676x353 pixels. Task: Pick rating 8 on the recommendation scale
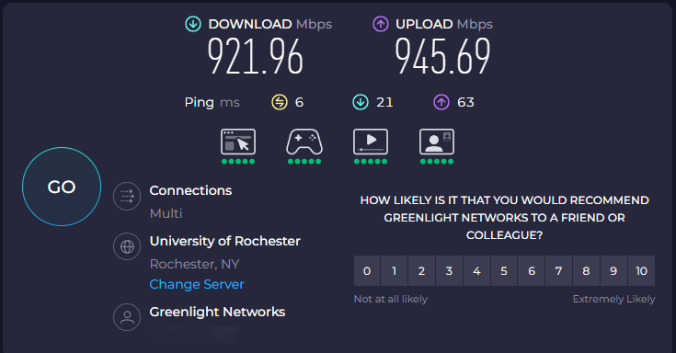[586, 270]
